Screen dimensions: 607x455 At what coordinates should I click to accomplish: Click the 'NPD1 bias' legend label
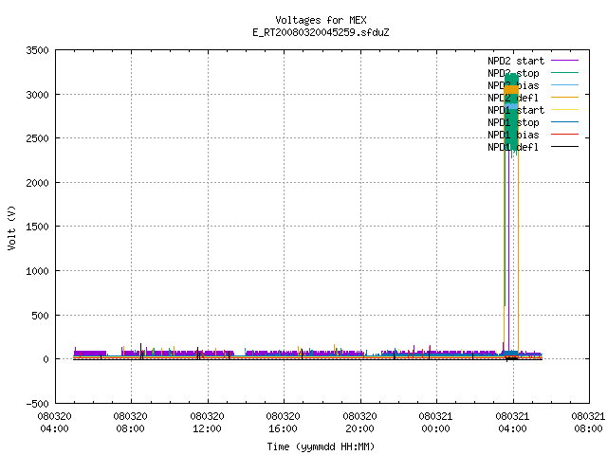513,135
